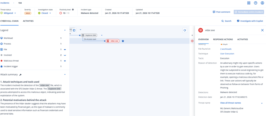
Task: Click Investigate with Copilot
Action: point(250,21)
